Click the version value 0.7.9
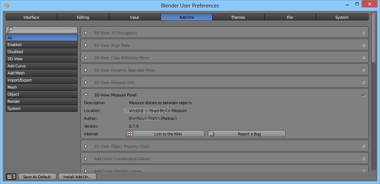 click(134, 126)
